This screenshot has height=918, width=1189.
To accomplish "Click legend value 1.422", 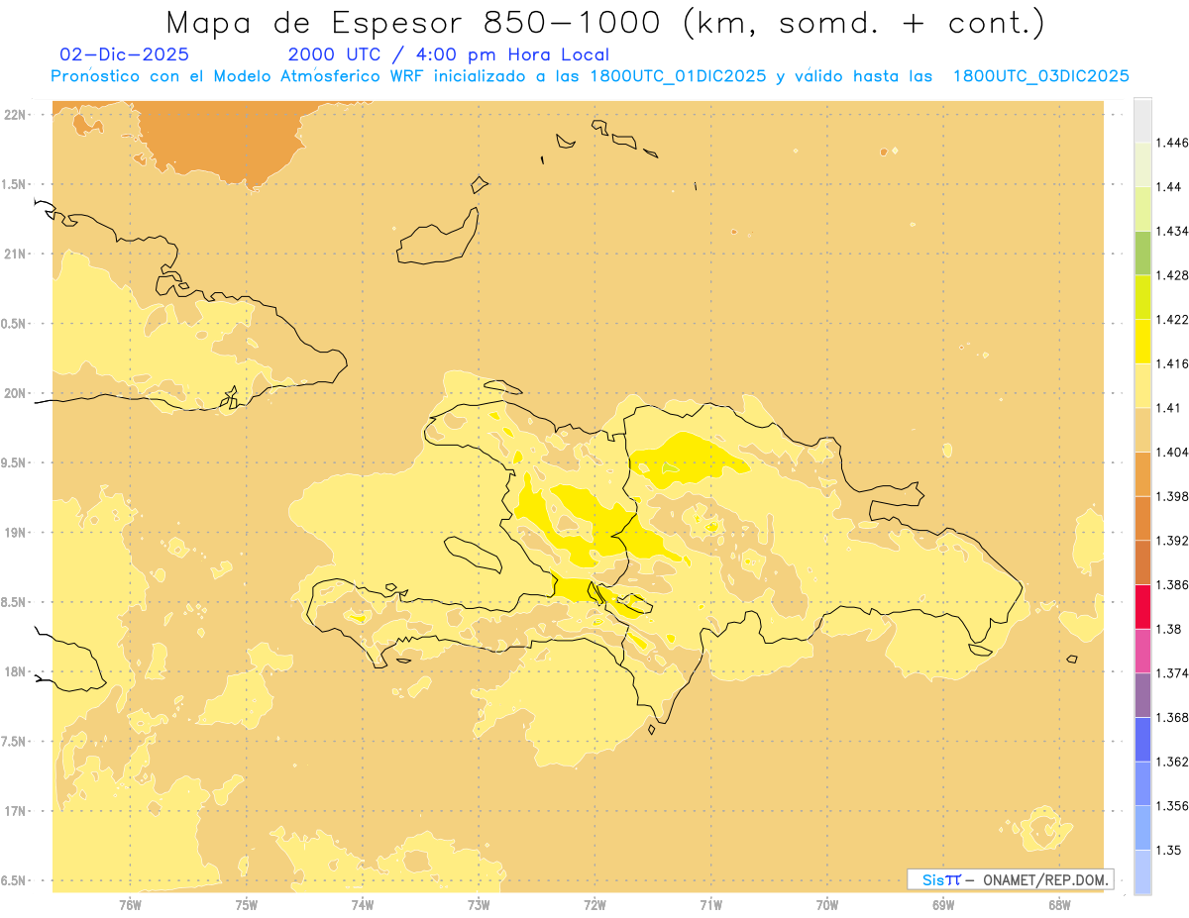I will (x=1170, y=319).
